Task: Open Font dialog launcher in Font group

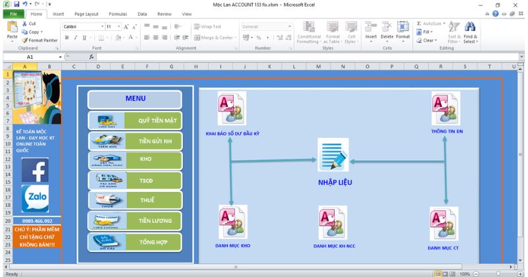Action: coord(137,48)
